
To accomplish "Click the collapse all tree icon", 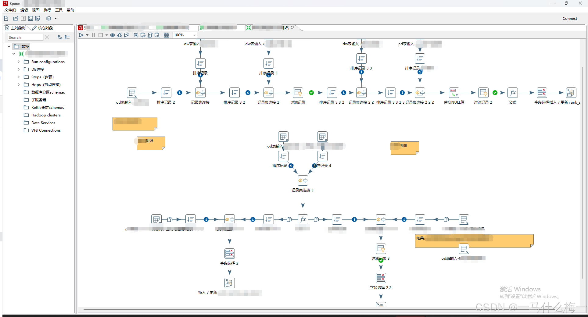I will point(67,37).
